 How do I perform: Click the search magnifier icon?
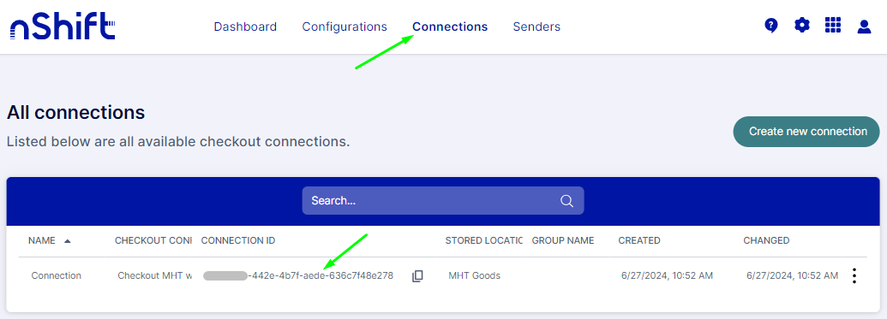coord(566,200)
